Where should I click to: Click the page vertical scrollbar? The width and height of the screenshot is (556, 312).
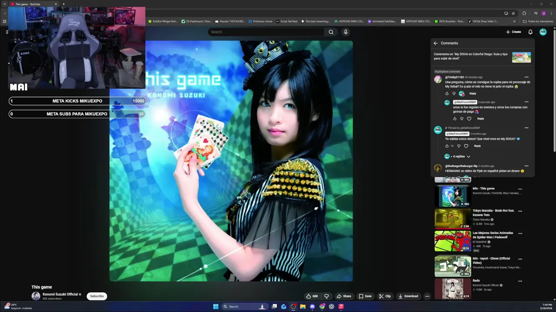[x=554, y=91]
